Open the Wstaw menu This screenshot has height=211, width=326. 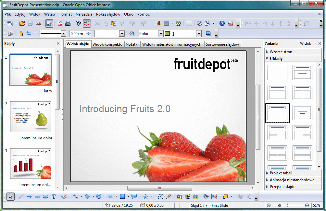pos(50,14)
